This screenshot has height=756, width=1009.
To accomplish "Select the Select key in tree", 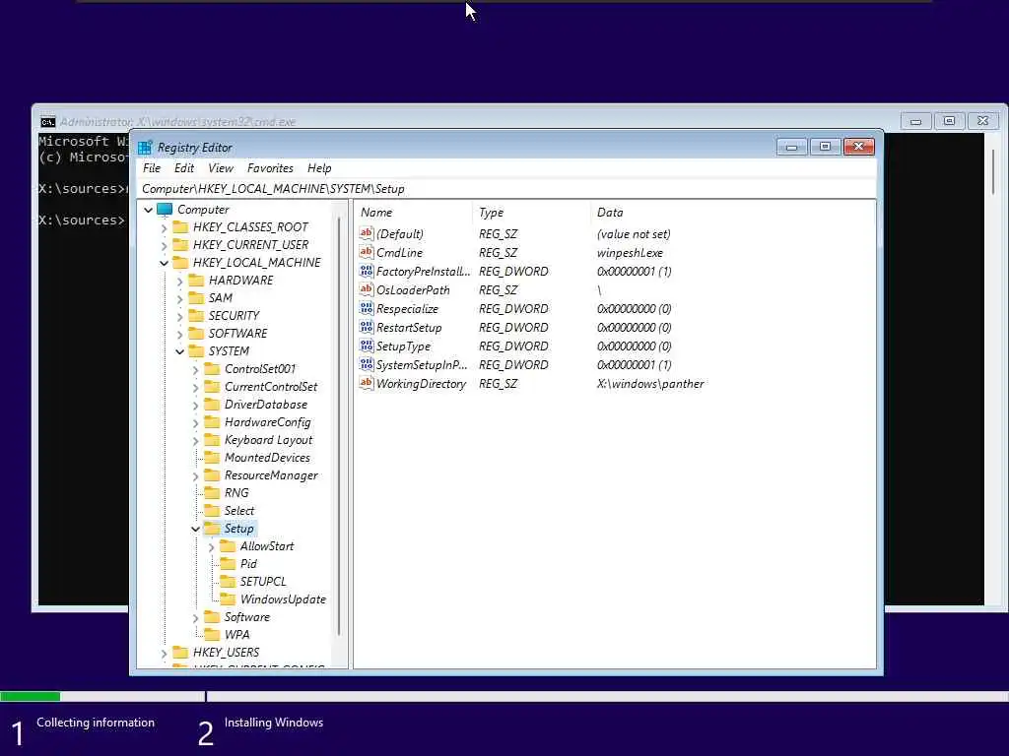I will point(239,511).
